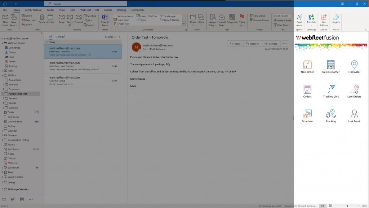Open the Schedule icon
The image size is (369, 208).
coord(307,115)
